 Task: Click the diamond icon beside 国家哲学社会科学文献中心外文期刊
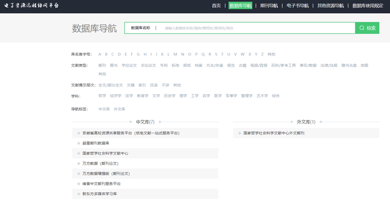239,133
